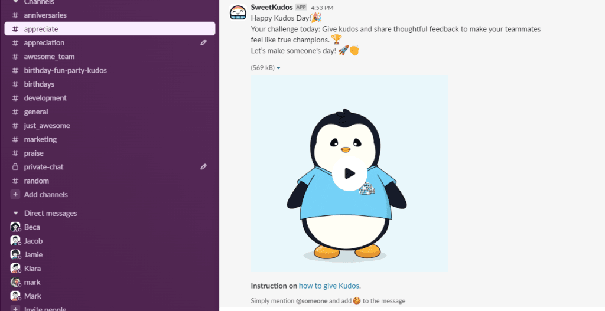The image size is (605, 311).
Task: Click the pencil icon beside private-chat
Action: (x=204, y=167)
